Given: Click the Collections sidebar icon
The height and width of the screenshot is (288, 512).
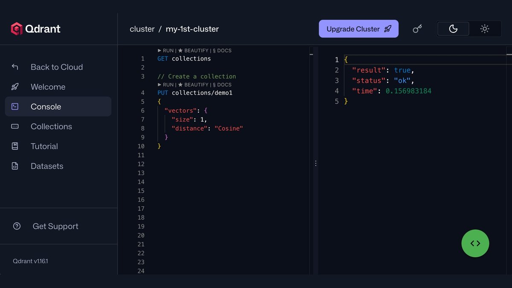Looking at the screenshot, I should point(15,126).
